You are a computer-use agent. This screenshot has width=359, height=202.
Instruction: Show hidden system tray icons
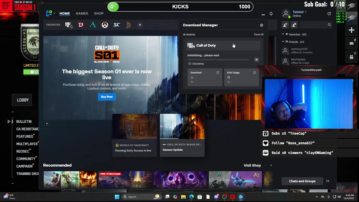[x=317, y=197]
